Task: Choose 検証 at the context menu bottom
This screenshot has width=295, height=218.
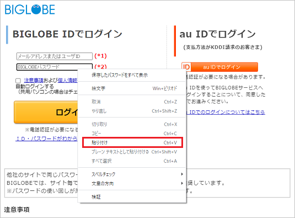Action: click(x=132, y=197)
